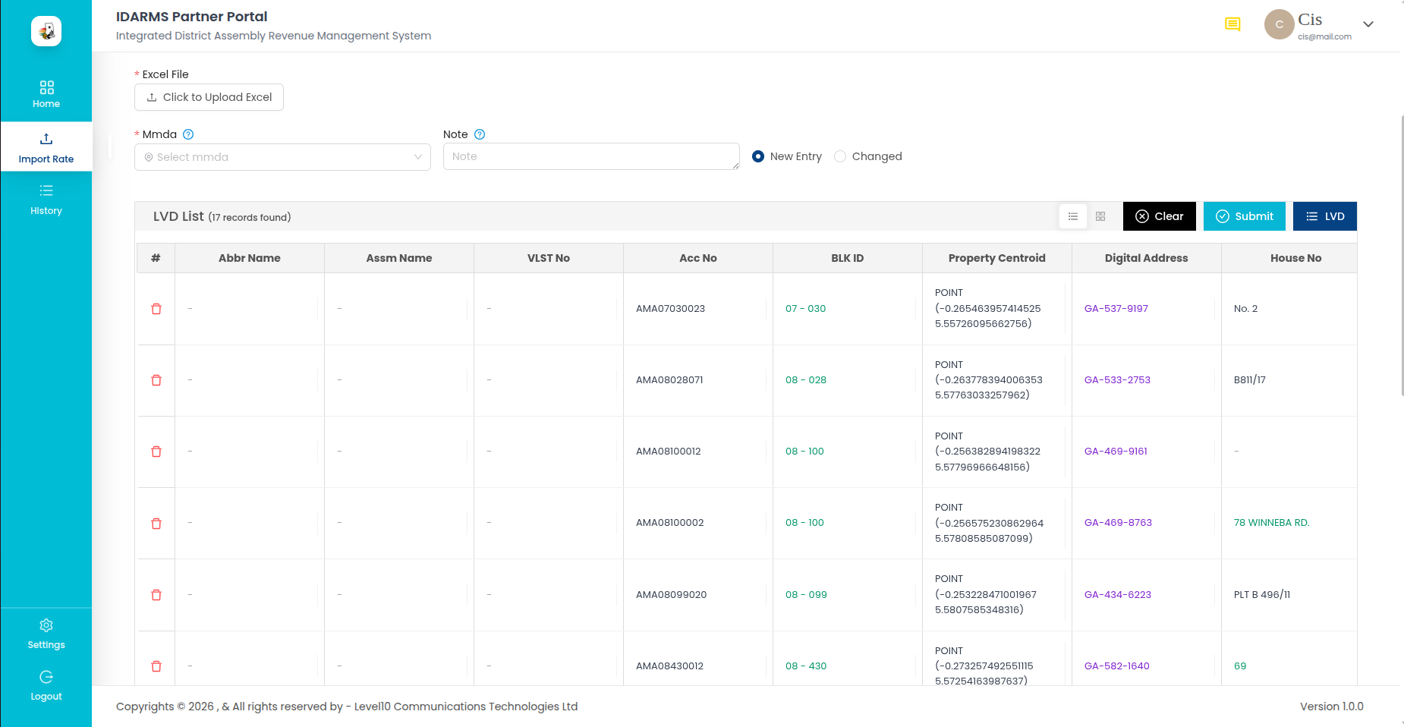
Task: Open digital address GA-469-9161
Action: point(1116,452)
